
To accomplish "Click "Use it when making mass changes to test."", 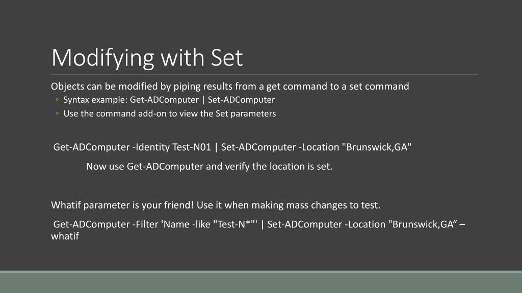I will (289, 205).
